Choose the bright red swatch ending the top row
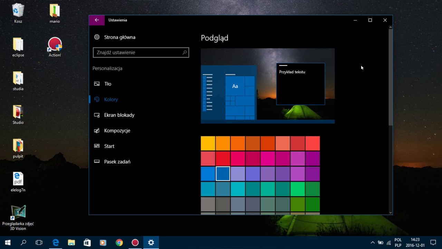This screenshot has height=249, width=442. pos(313,143)
